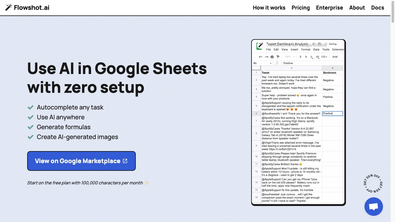Click the View on Google Marketplace button
Image resolution: width=395 pixels, height=222 pixels.
click(x=81, y=161)
